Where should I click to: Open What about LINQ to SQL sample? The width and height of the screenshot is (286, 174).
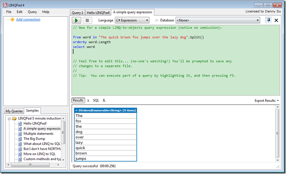[42, 144]
